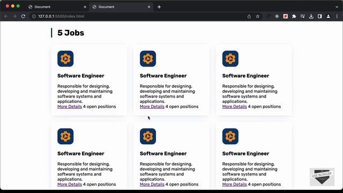343x193 pixels.
Task: Close the first Document tab
Action: pyautogui.click(x=85, y=7)
